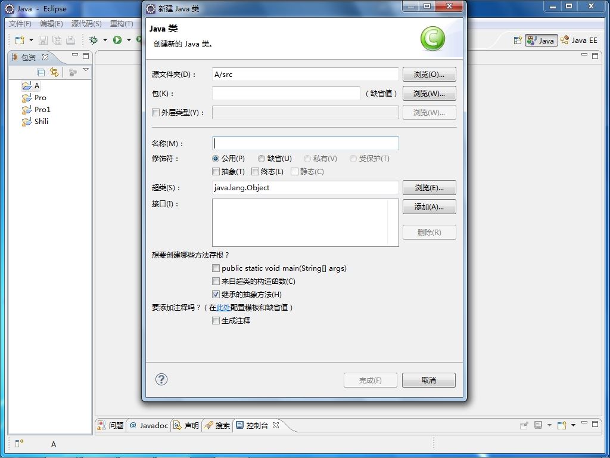Image resolution: width=610 pixels, height=458 pixels.
Task: Minimize the console view area
Action: point(584,423)
